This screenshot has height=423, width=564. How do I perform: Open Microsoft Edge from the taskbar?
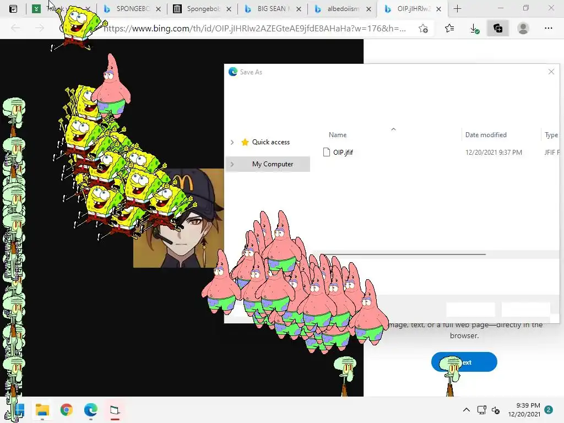pos(91,410)
